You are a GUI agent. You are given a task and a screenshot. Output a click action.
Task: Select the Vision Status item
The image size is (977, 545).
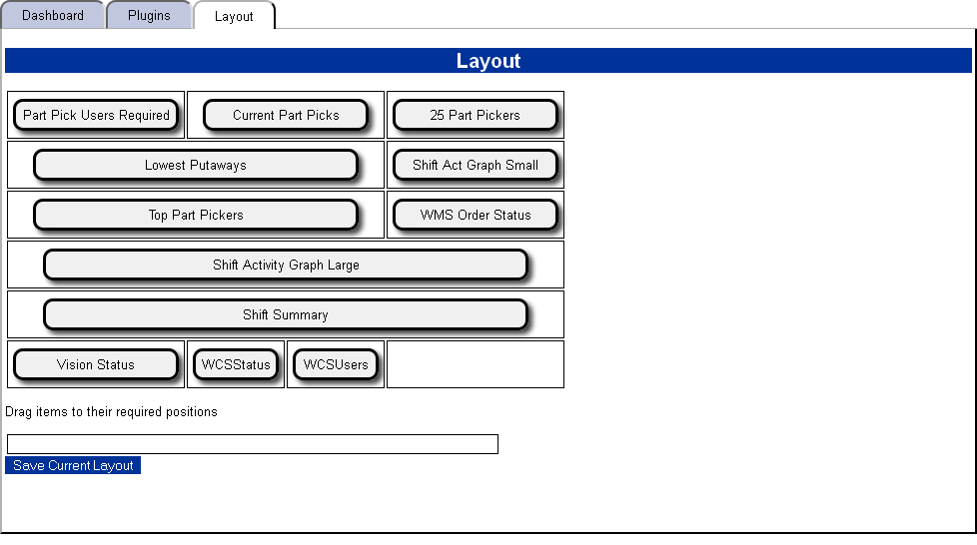point(96,364)
